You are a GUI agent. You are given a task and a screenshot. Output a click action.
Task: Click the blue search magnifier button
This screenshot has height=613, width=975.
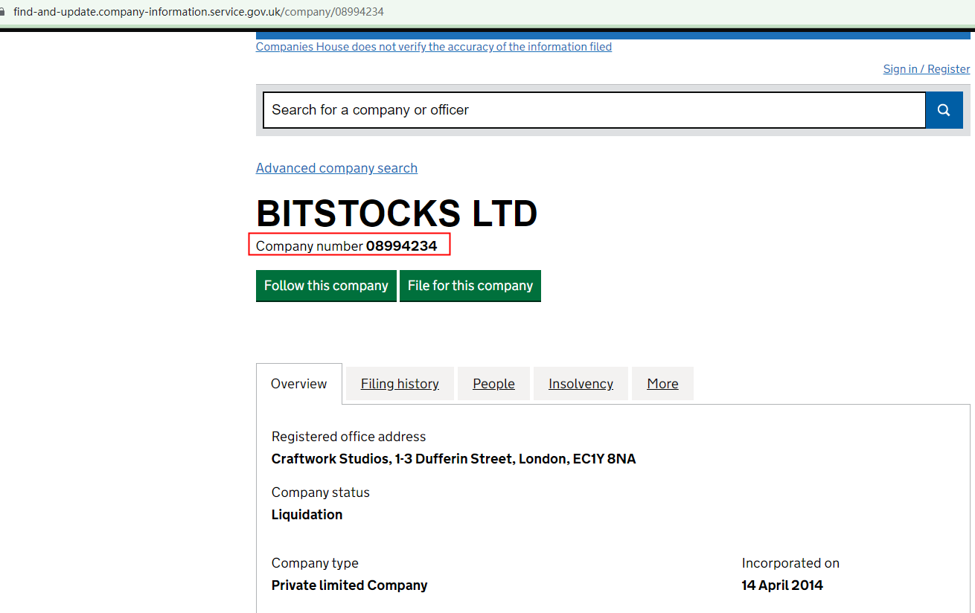pos(944,110)
